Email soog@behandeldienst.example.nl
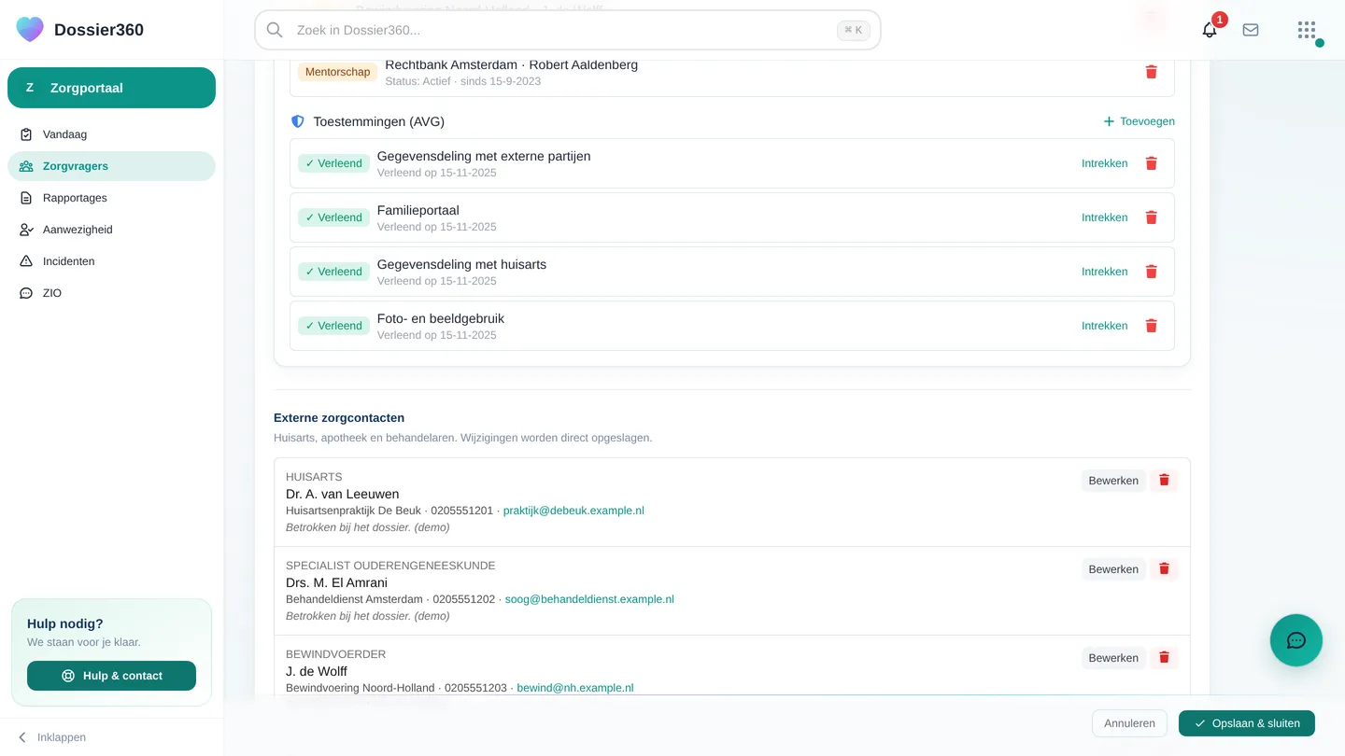Image resolution: width=1345 pixels, height=756 pixels. tap(589, 599)
